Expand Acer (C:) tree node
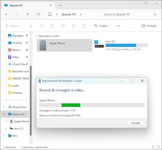The height and width of the screenshot is (150, 162). [x=6, y=128]
